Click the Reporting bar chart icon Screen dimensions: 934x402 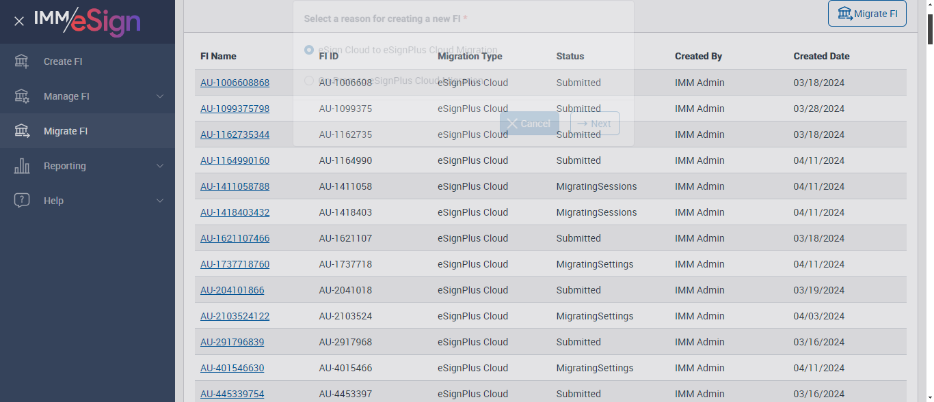(x=22, y=166)
